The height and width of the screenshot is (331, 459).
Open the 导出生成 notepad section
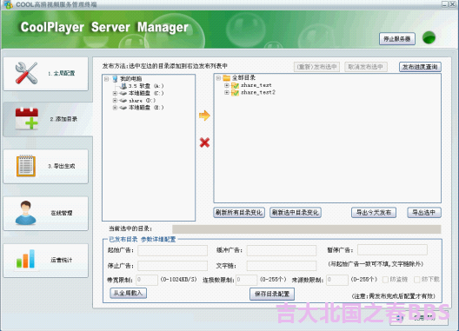pos(45,166)
